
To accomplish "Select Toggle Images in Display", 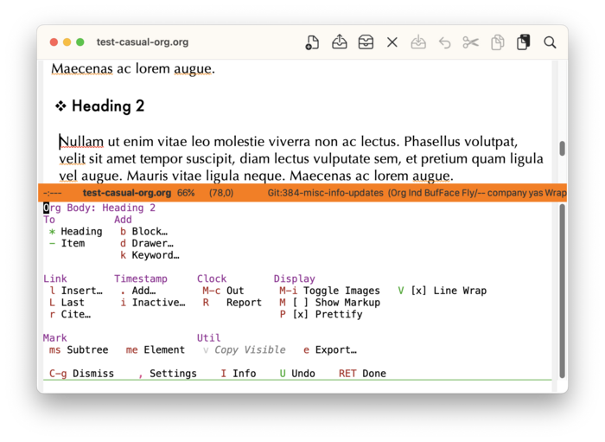I will pyautogui.click(x=329, y=291).
